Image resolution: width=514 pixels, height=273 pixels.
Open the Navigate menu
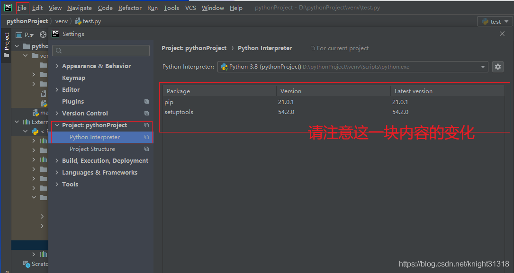coord(79,8)
